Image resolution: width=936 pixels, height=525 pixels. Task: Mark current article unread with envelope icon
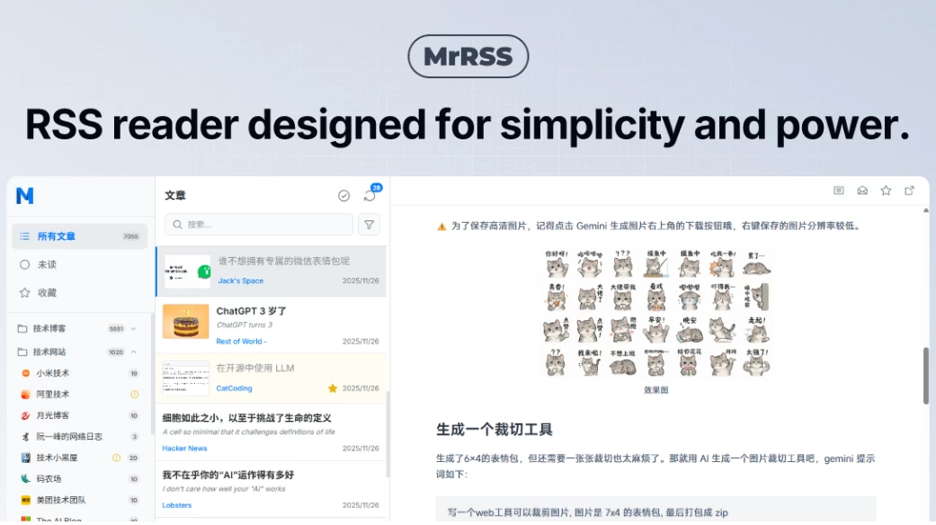pyautogui.click(x=862, y=191)
